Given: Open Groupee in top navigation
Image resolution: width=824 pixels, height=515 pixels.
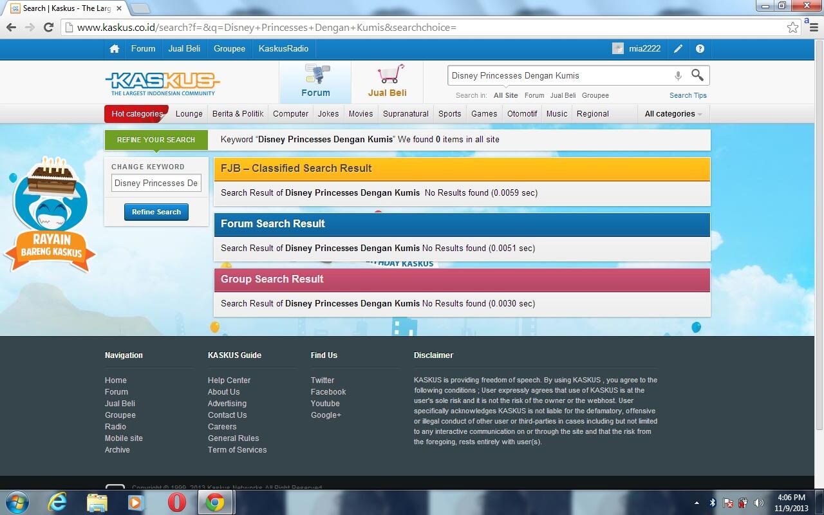Looking at the screenshot, I should coord(230,49).
